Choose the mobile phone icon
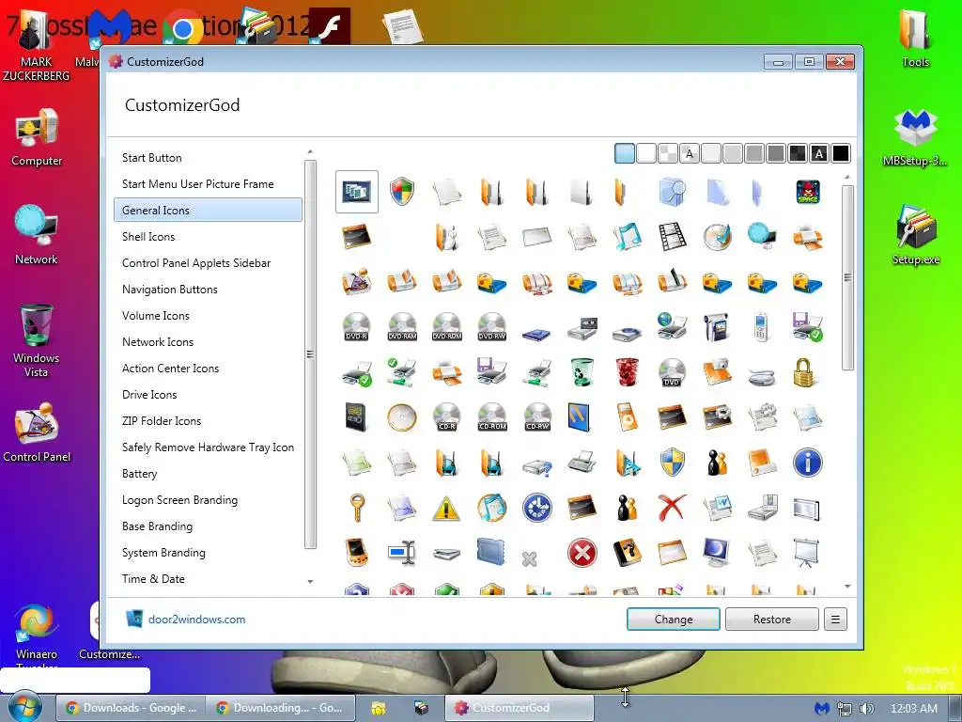The height and width of the screenshot is (722, 962). 761,327
